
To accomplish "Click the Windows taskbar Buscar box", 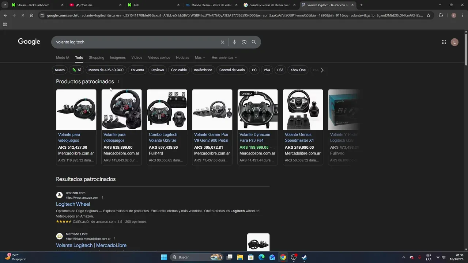I will (197, 257).
